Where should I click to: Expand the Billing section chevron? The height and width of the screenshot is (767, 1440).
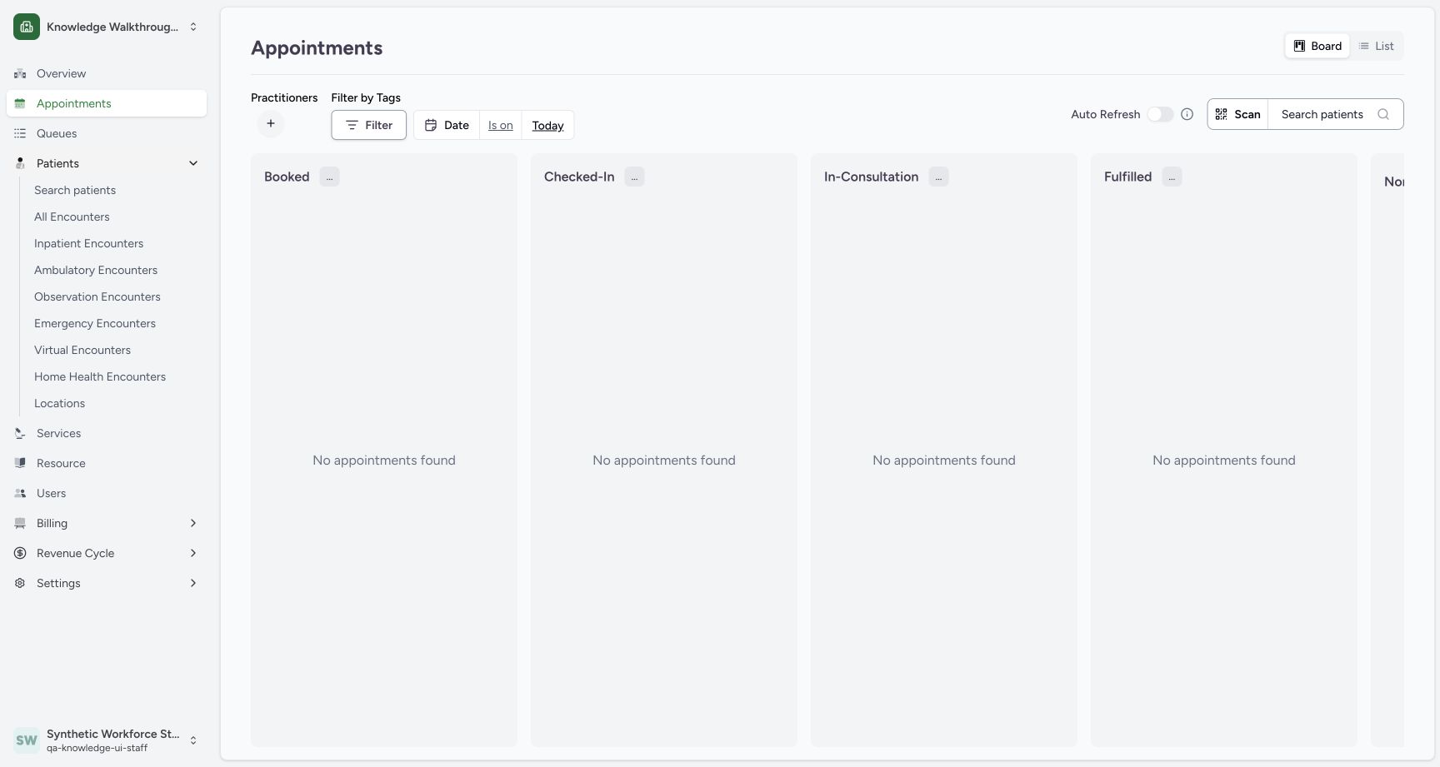coord(193,523)
